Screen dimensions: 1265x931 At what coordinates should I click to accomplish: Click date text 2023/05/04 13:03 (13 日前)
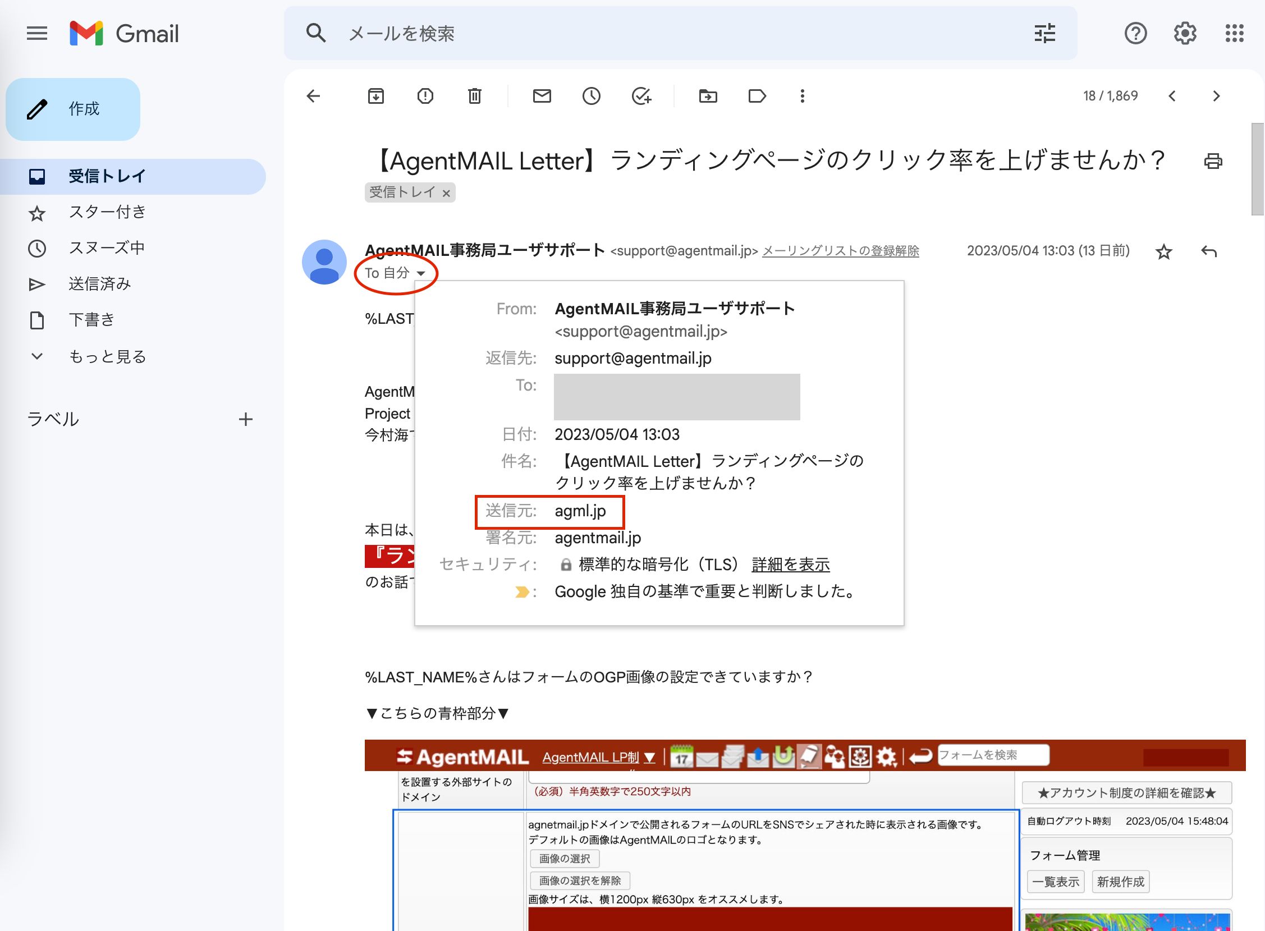(1048, 251)
